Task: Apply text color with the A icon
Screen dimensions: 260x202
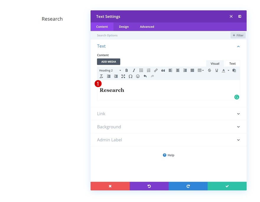Action: click(224, 70)
